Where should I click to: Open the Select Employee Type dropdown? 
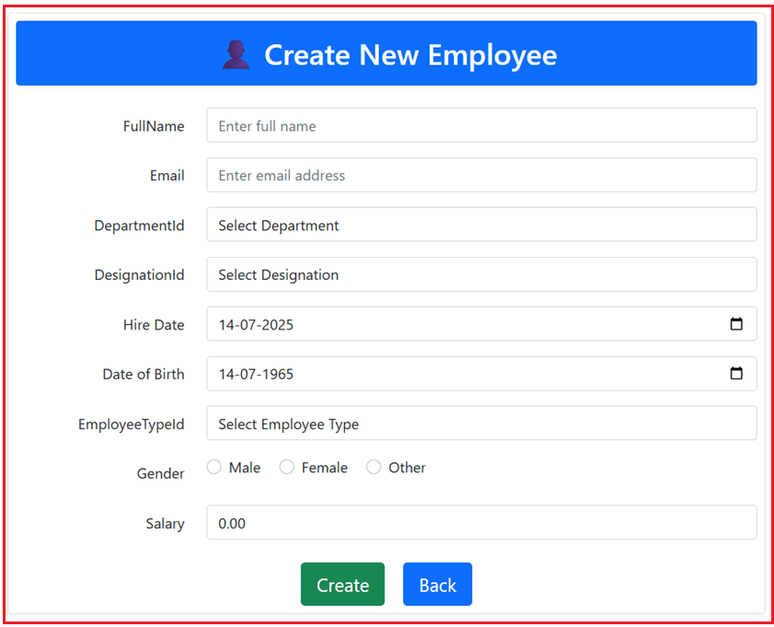pyautogui.click(x=481, y=424)
